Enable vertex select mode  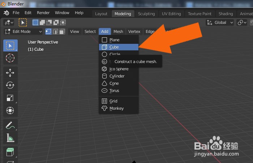click(48, 32)
